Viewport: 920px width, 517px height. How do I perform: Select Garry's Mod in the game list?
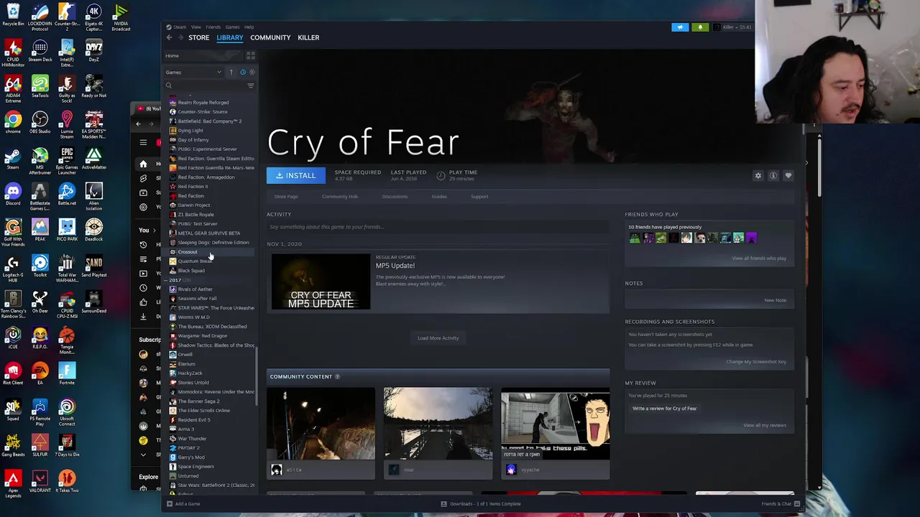[191, 457]
